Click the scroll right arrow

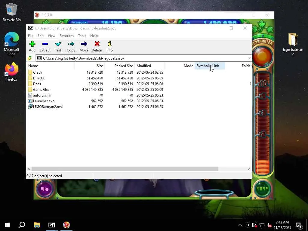249,169
